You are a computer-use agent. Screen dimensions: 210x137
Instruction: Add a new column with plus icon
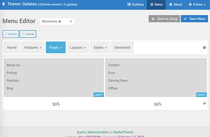pos(204,104)
